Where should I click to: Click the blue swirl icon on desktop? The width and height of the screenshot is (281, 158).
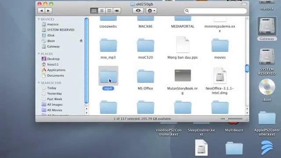(267, 147)
